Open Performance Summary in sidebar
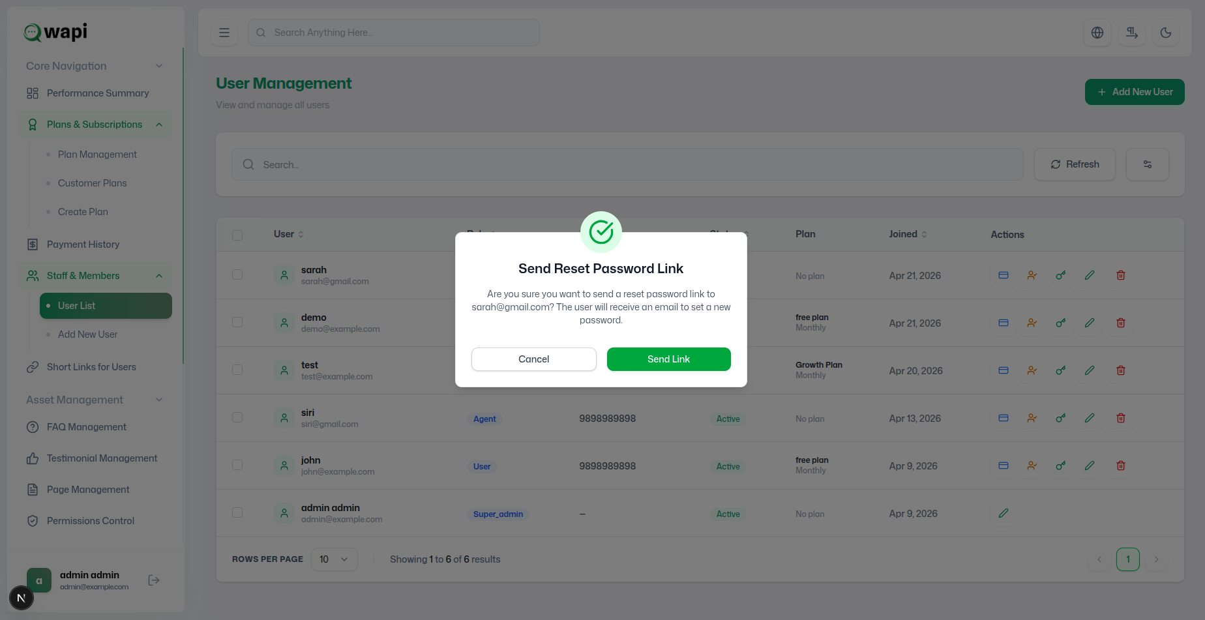This screenshot has height=620, width=1205. (x=95, y=93)
